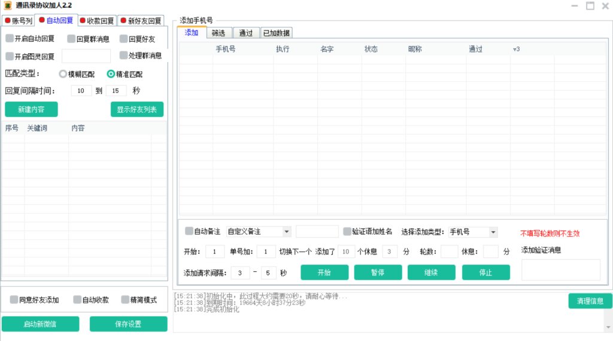
Task: Enable the 开启自动回复 checkbox
Action: pyautogui.click(x=10, y=39)
